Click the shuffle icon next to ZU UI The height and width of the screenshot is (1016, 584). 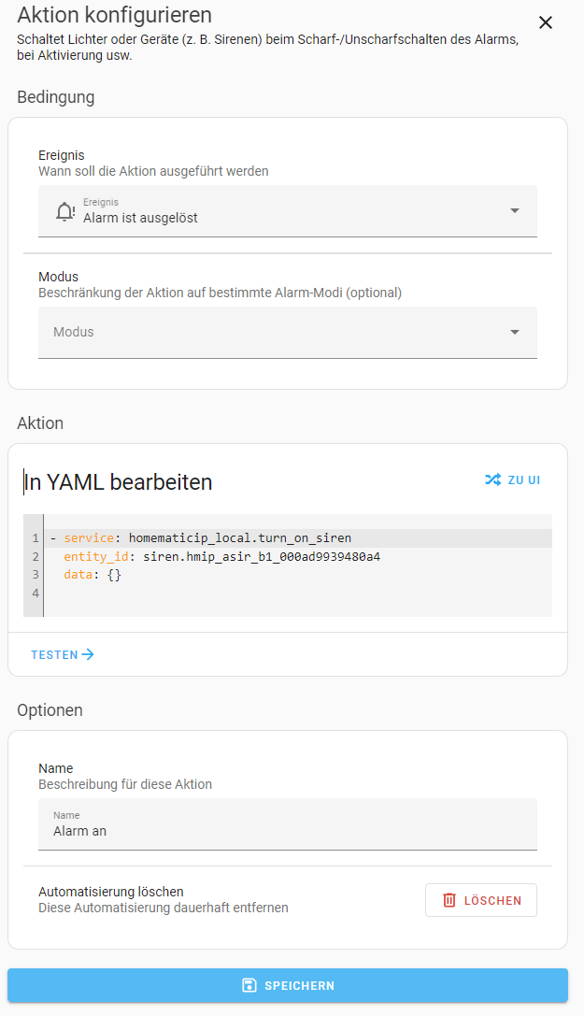492,479
